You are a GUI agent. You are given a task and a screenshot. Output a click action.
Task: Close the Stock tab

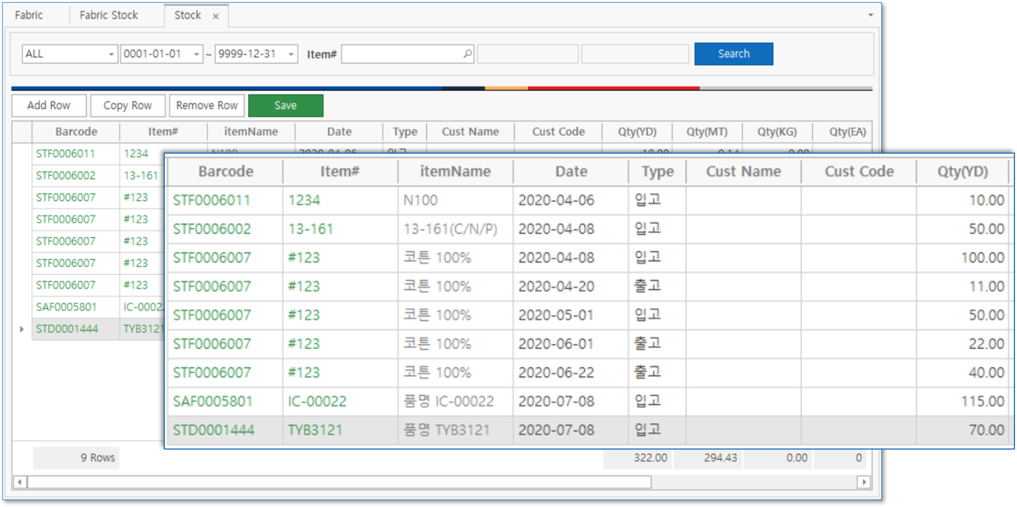(x=216, y=16)
